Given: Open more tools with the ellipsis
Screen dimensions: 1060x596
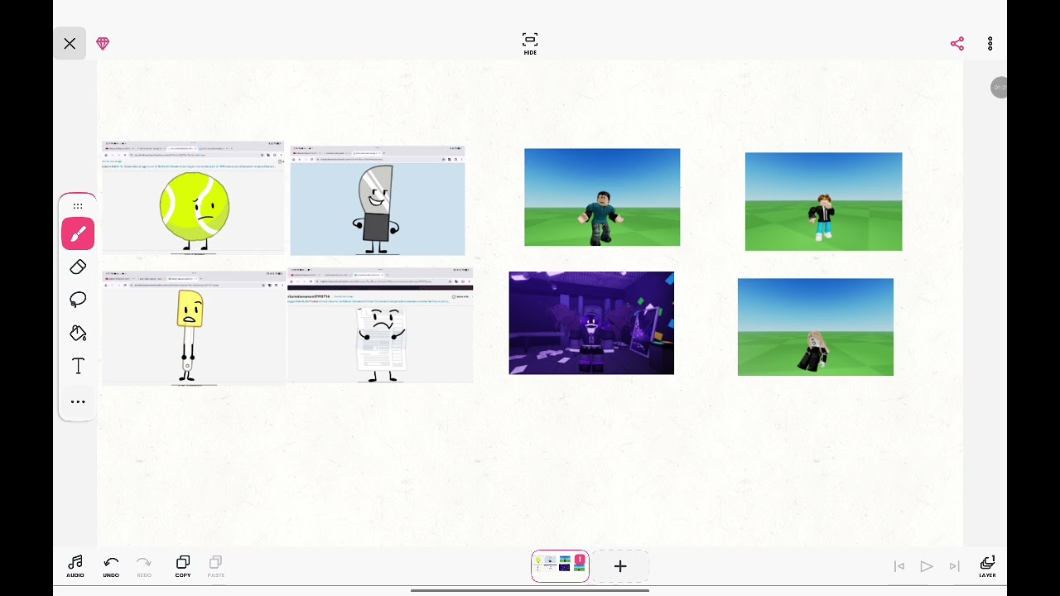Looking at the screenshot, I should click(x=78, y=401).
